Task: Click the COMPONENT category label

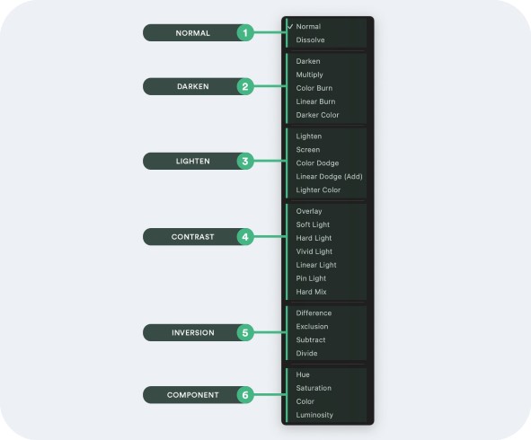Action: point(192,395)
